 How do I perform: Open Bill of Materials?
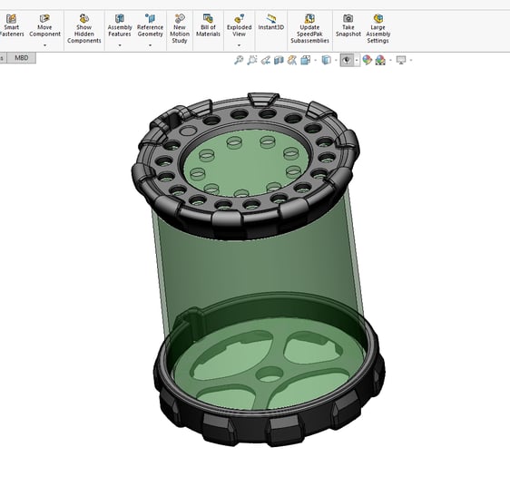coord(208,26)
